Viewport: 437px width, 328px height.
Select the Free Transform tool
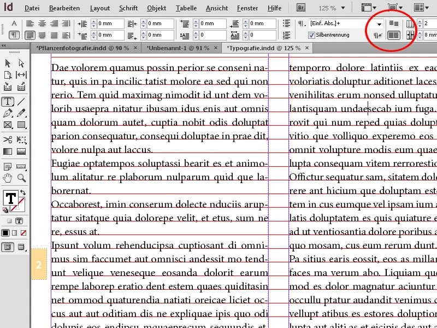(x=21, y=139)
